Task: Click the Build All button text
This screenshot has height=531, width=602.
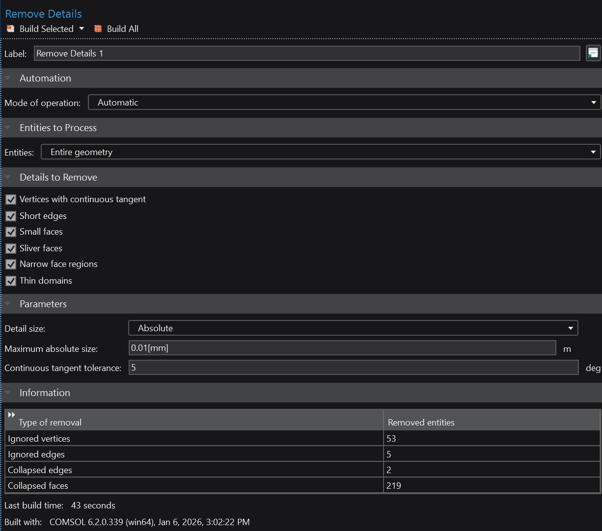Action: tap(123, 29)
